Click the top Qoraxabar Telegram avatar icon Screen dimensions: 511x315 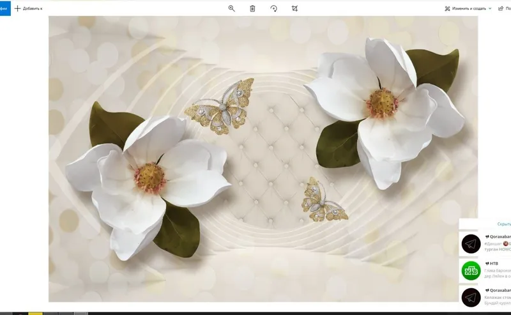coord(471,244)
